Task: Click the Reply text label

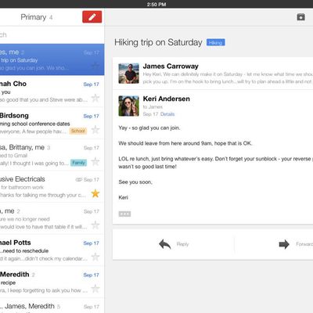Action: pyautogui.click(x=182, y=244)
